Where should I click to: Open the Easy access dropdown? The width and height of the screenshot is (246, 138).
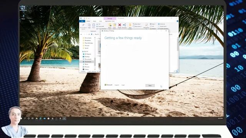point(138,26)
